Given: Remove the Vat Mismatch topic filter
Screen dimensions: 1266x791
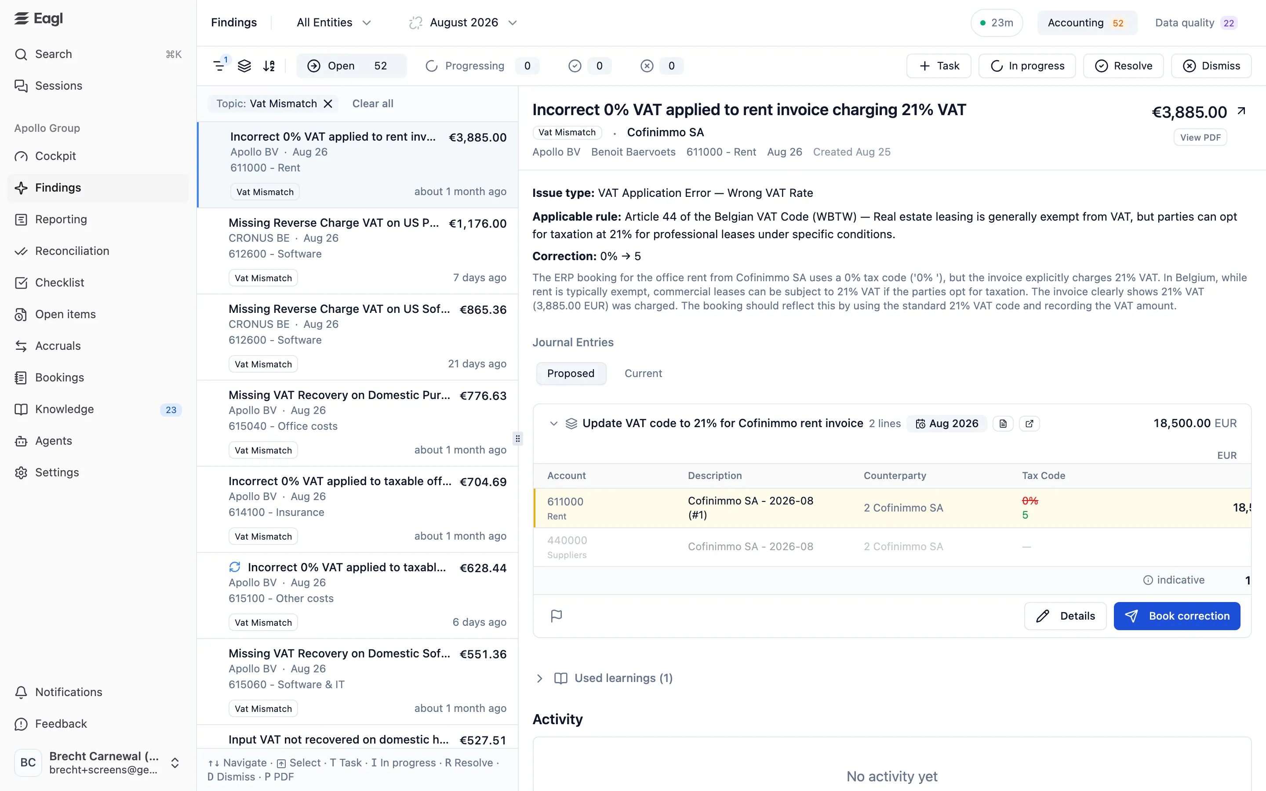Looking at the screenshot, I should [x=328, y=104].
